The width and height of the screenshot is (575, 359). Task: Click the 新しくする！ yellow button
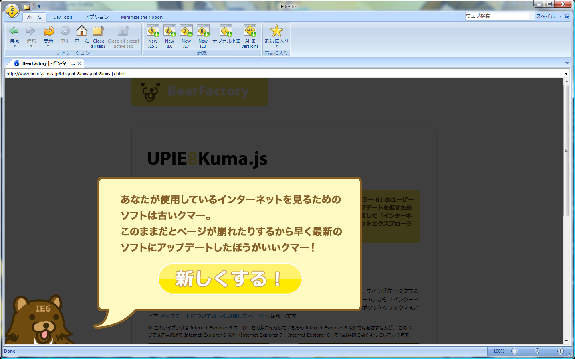click(x=230, y=279)
